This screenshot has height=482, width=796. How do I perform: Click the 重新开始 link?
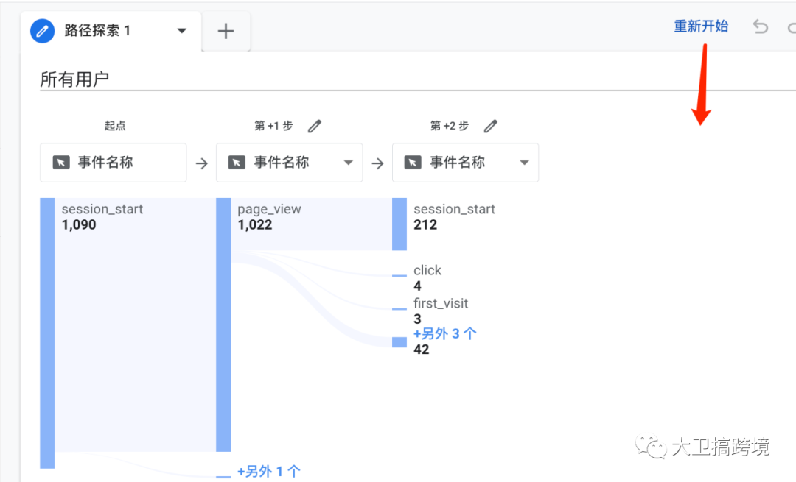pos(700,26)
